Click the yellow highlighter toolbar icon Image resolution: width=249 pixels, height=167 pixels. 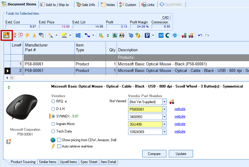(64, 35)
